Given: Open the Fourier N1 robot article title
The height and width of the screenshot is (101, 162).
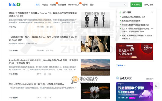Looking at the screenshot, I should [x=43, y=15].
